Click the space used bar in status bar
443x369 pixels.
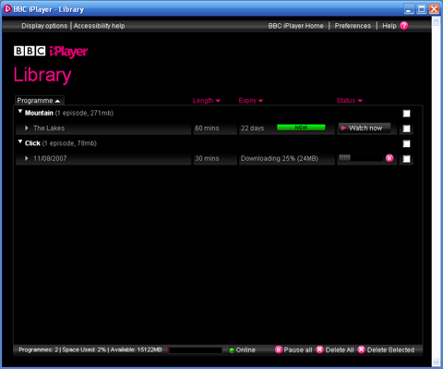[x=195, y=351]
